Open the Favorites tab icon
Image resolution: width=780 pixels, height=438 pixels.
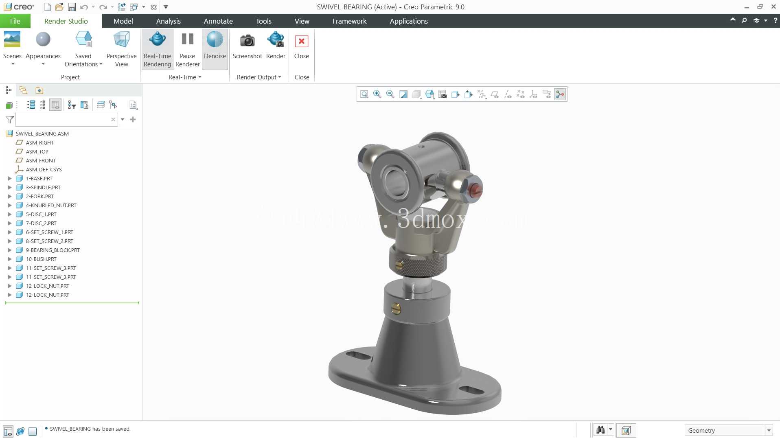(39, 90)
